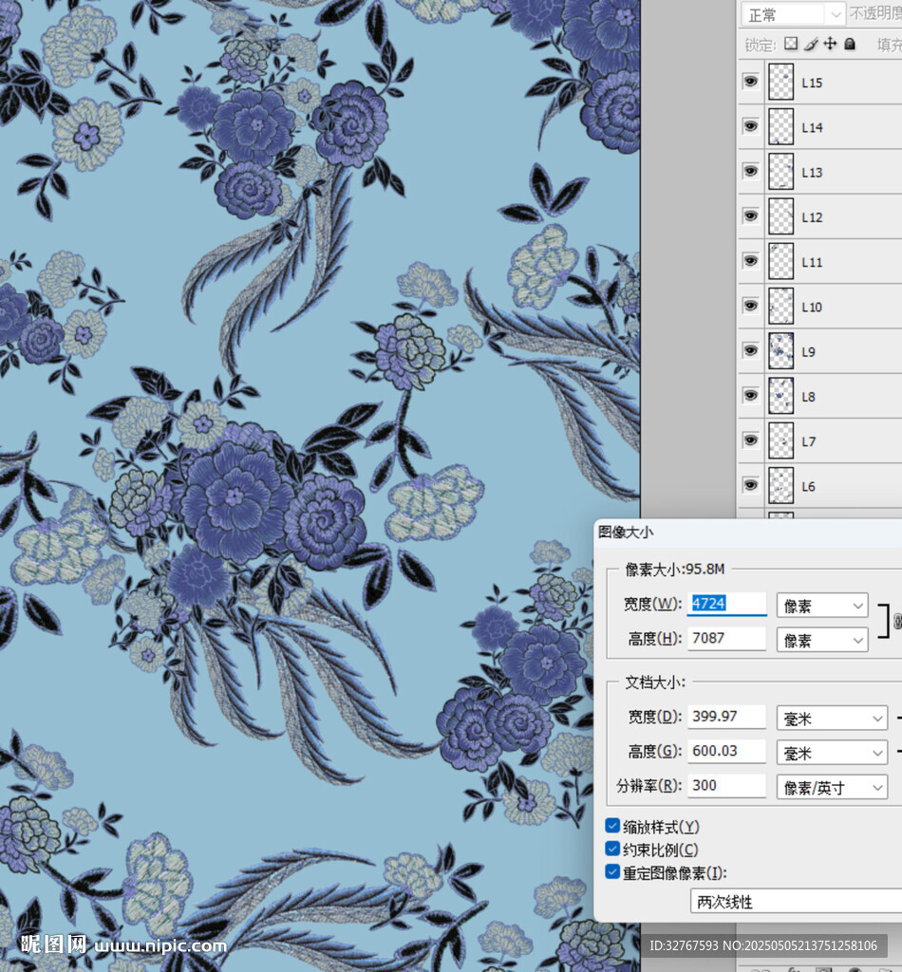
Task: Open the pixel width 像素 unit dropdown
Action: [x=822, y=606]
